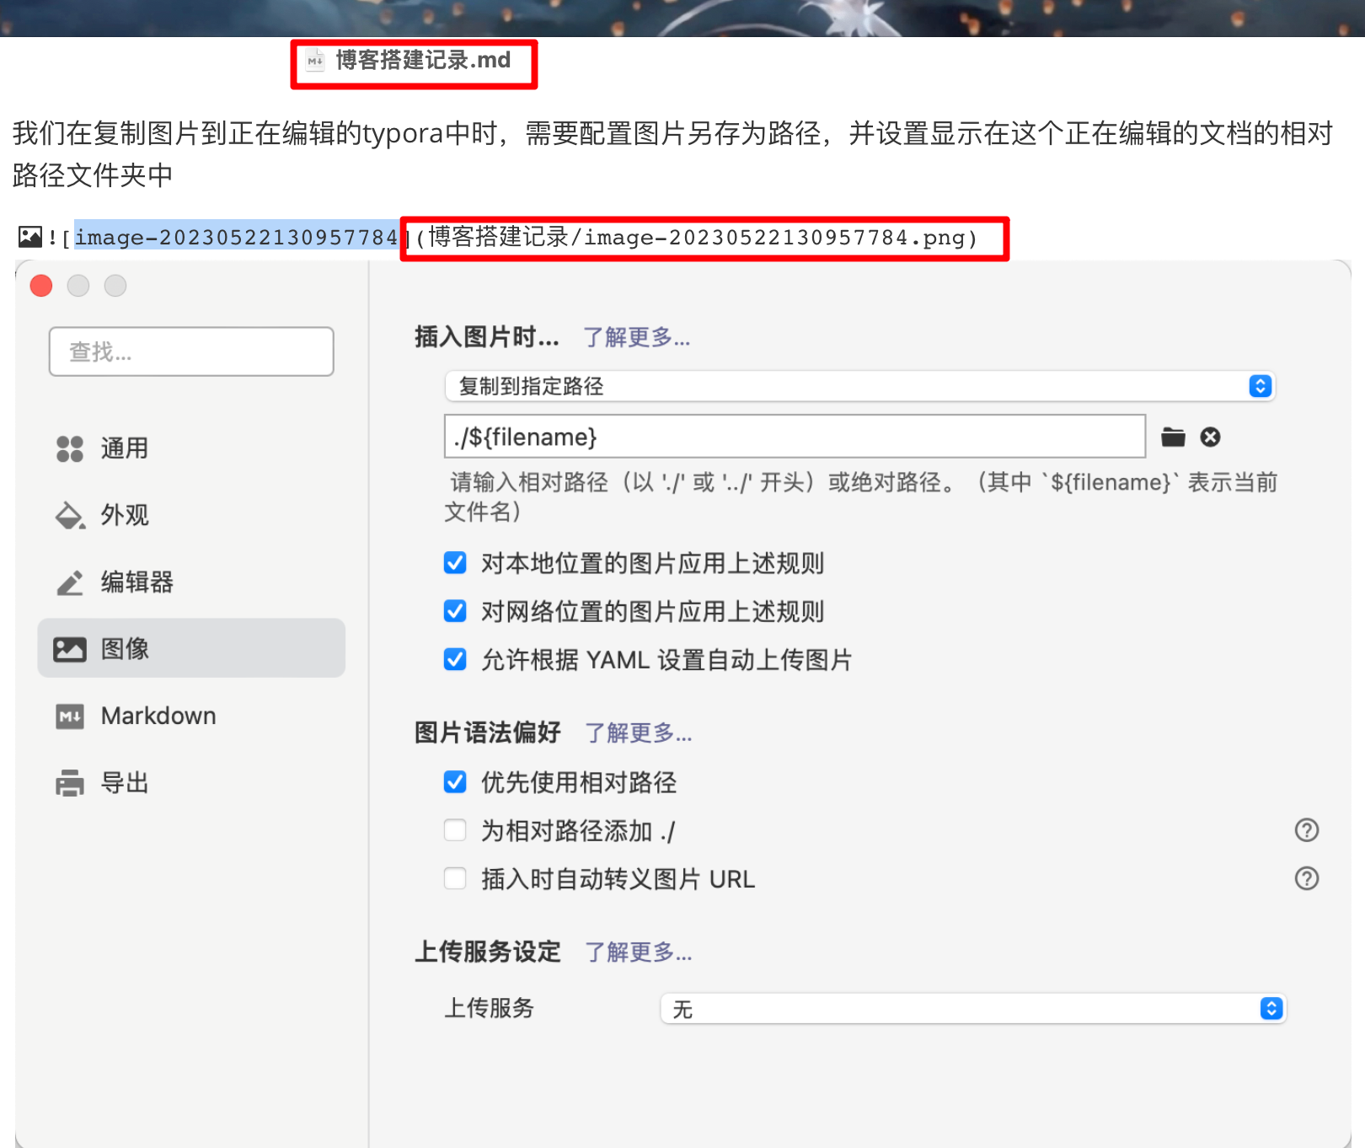1365x1148 pixels.
Task: Open 外观 appearance preferences
Action: (124, 515)
